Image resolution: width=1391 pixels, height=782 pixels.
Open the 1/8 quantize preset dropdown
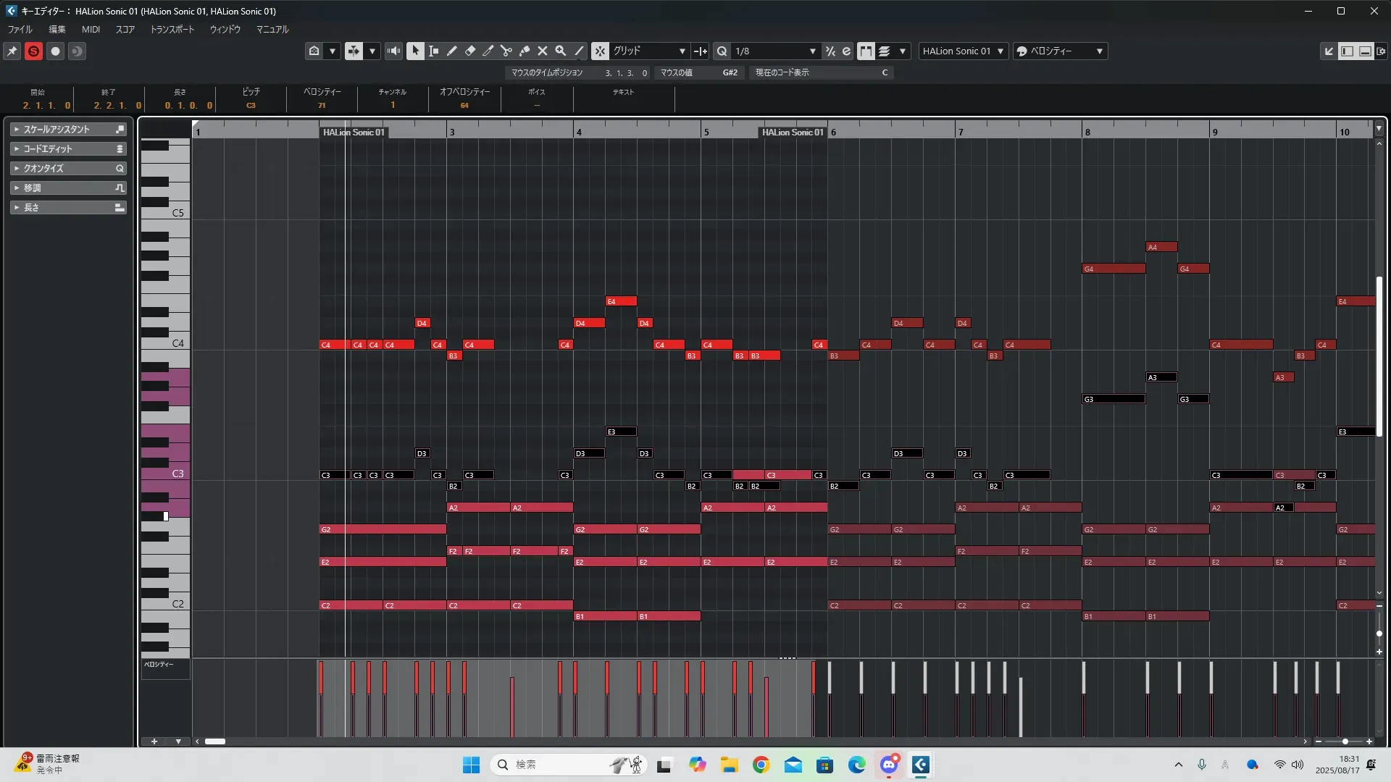(x=775, y=51)
